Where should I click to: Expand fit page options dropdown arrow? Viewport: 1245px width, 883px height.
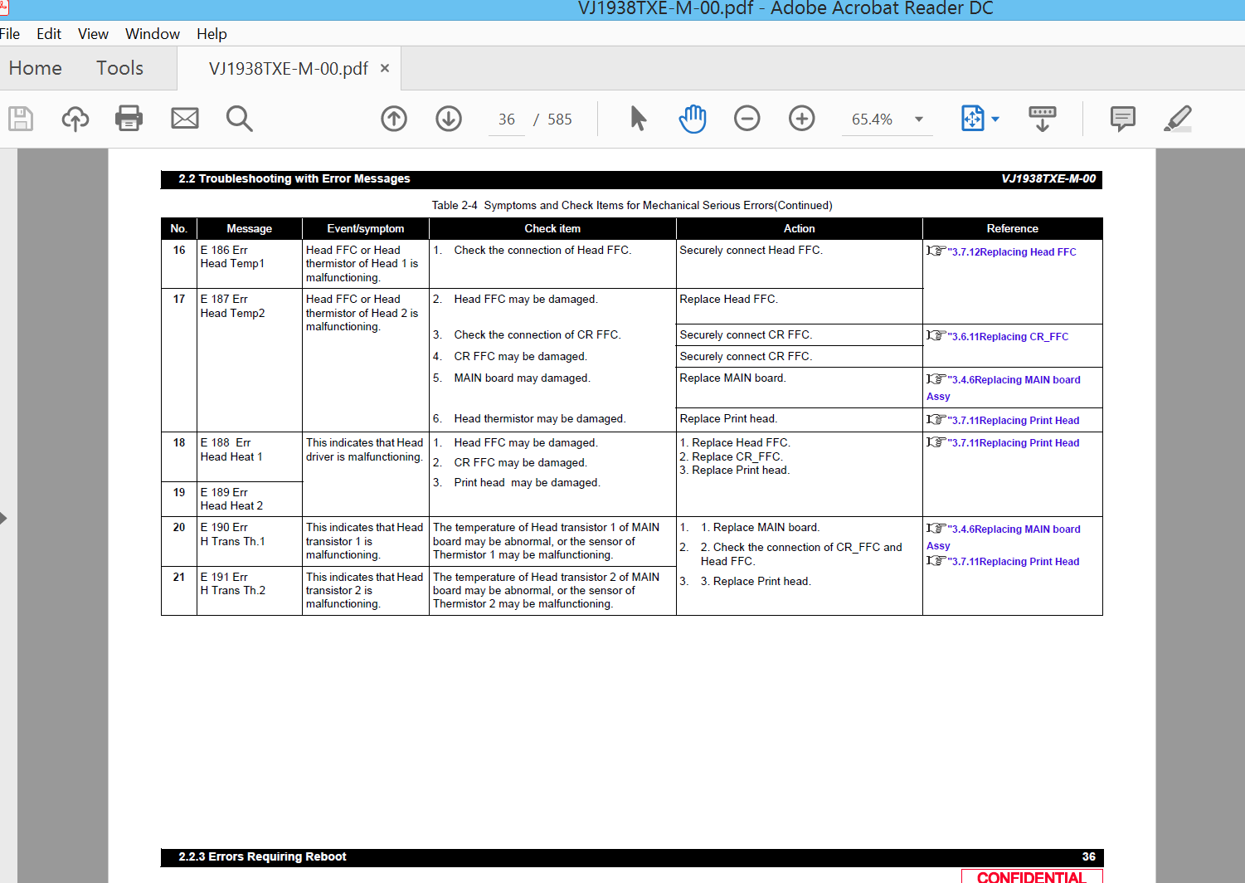click(x=995, y=120)
